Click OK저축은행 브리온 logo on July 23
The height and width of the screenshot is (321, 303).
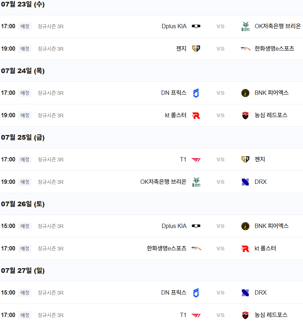point(245,26)
